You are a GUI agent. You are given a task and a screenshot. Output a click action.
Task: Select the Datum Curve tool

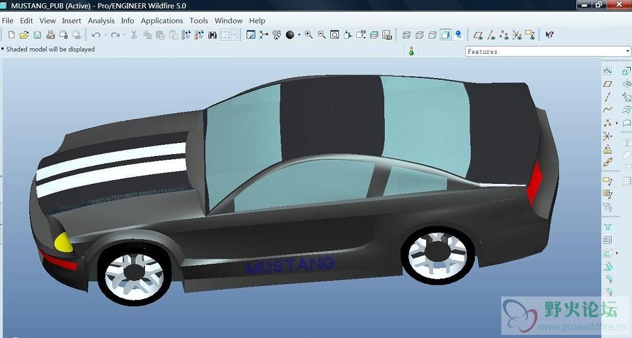[x=607, y=110]
